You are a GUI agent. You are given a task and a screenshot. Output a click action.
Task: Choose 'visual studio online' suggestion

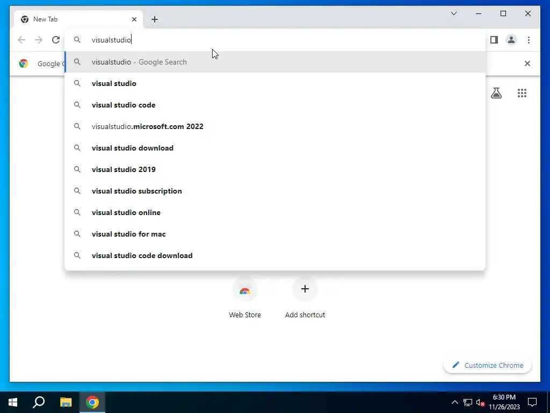pos(276,212)
